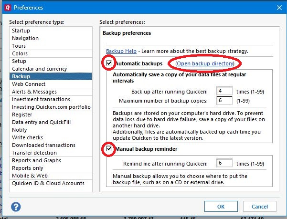Select Alerts & Messages preference
287x219 pixels.
coord(51,92)
